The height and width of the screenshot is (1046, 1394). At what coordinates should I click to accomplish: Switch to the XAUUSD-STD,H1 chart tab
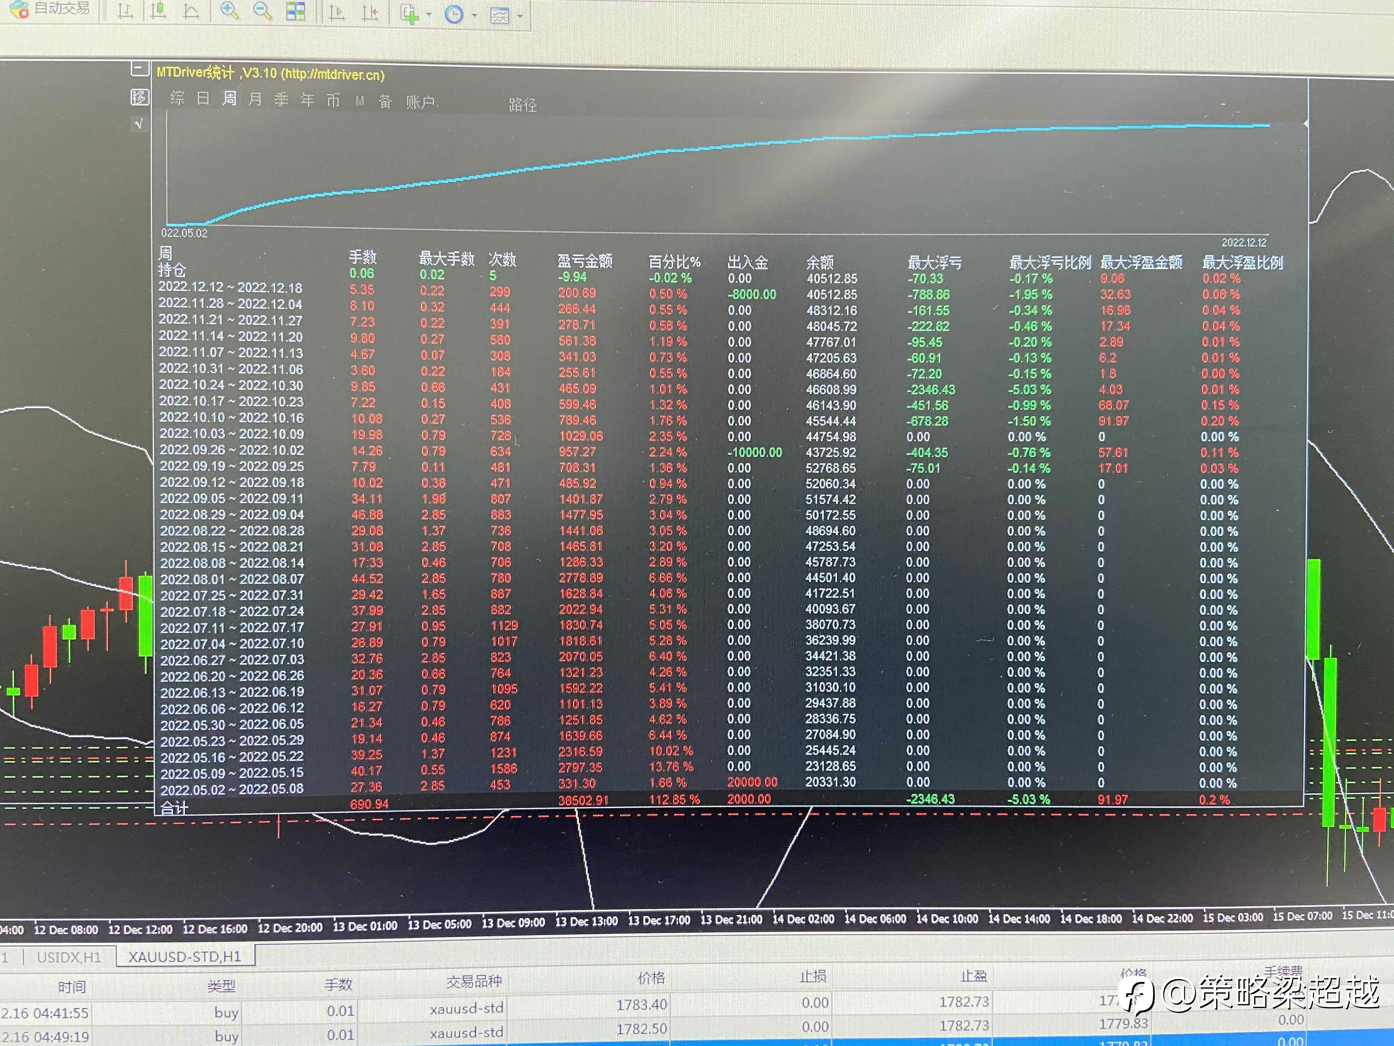pyautogui.click(x=185, y=956)
